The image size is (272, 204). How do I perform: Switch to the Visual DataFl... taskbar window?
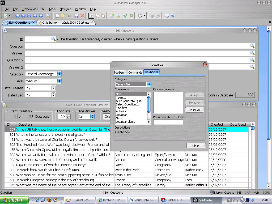coord(142,200)
